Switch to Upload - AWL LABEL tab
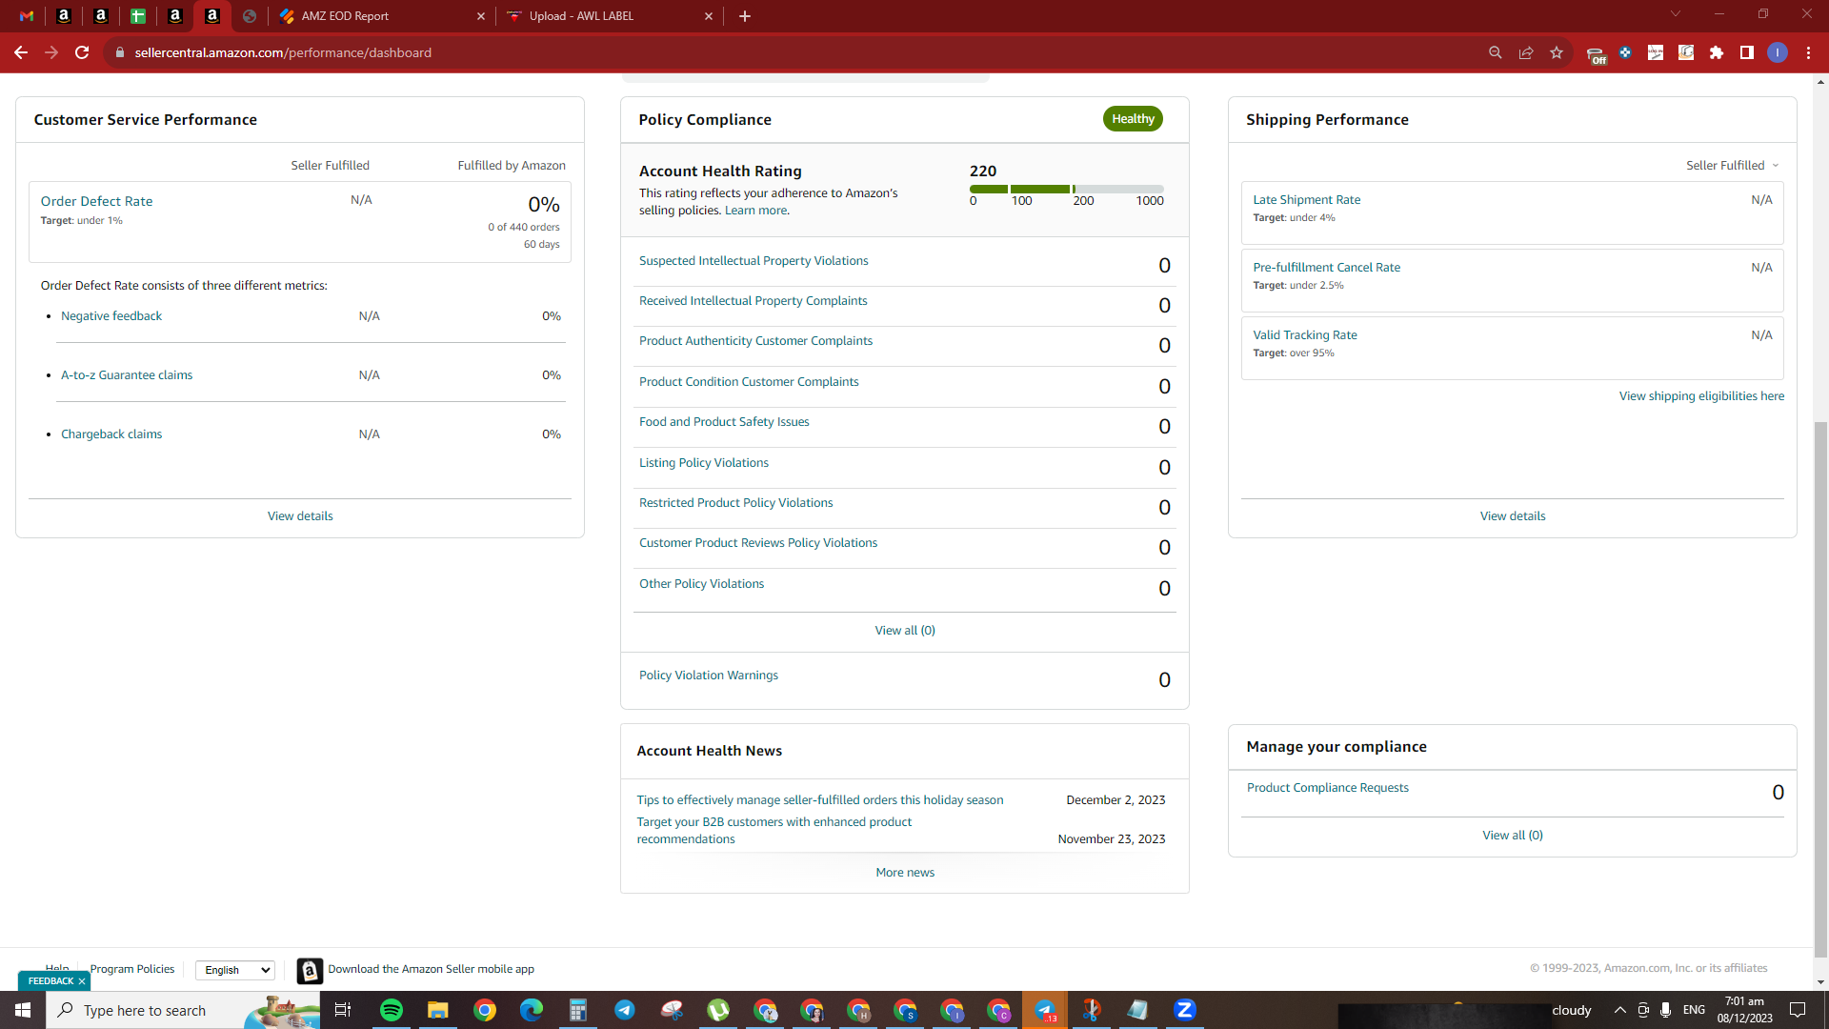The width and height of the screenshot is (1829, 1029). coord(610,16)
